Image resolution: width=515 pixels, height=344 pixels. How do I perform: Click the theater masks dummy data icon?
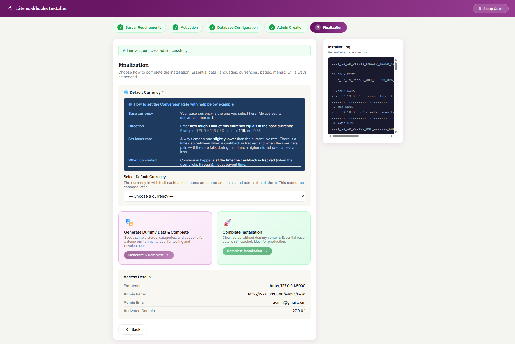(129, 222)
